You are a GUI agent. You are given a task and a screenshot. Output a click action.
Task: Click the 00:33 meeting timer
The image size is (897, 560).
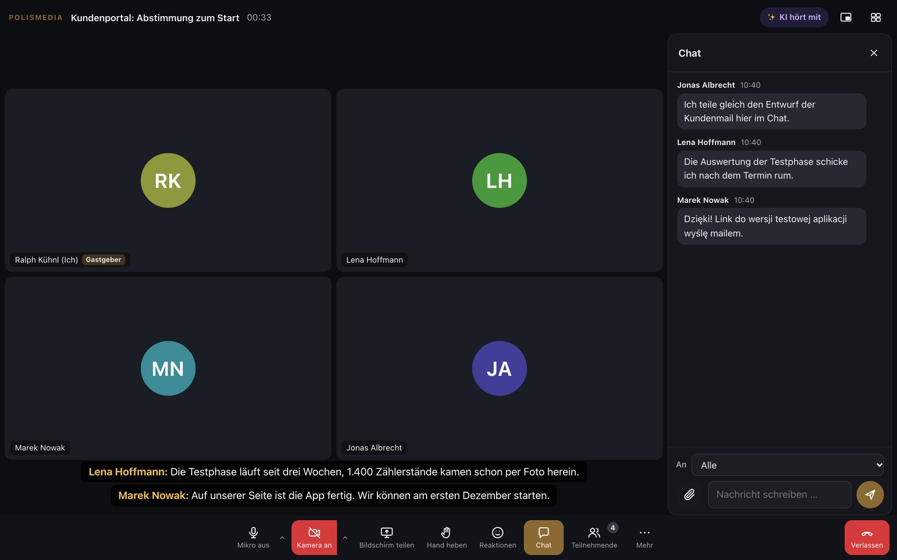259,18
